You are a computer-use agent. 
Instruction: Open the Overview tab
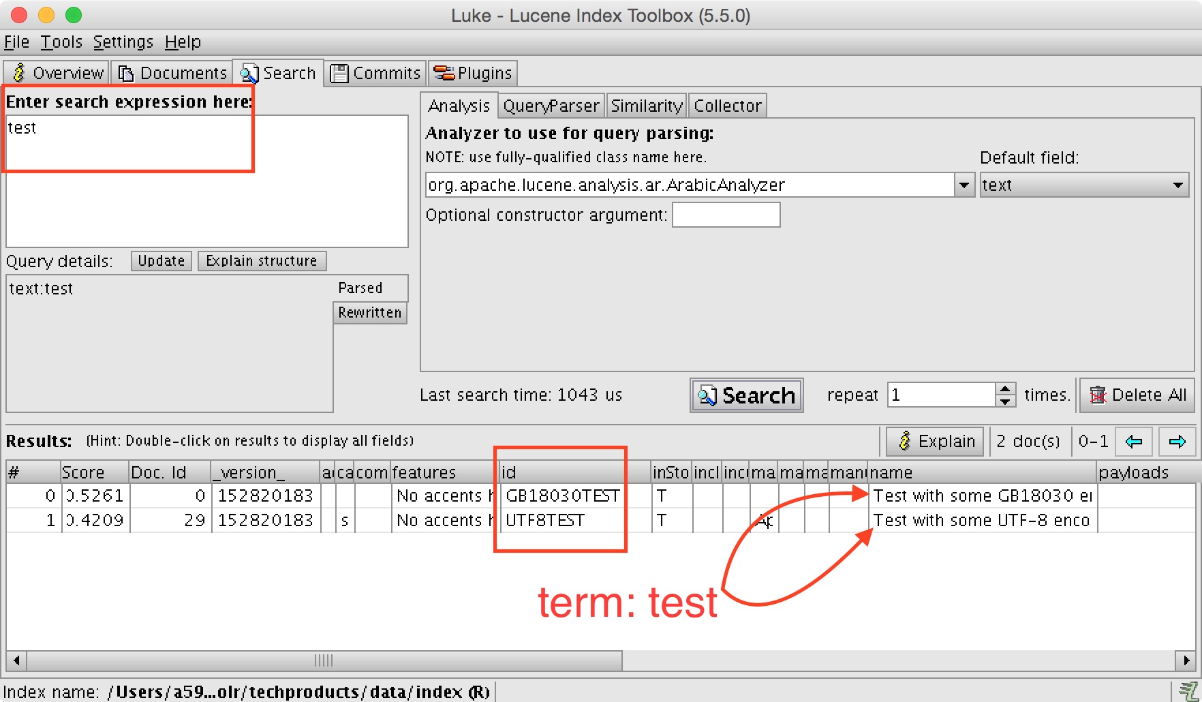point(57,73)
